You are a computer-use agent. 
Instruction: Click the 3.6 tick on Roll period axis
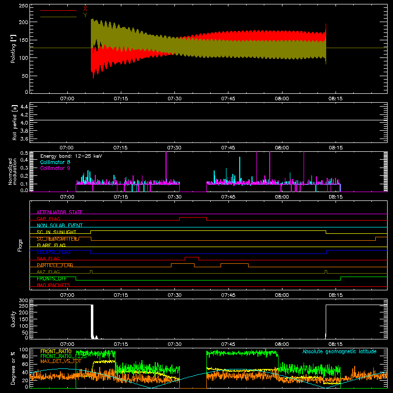(x=24, y=139)
